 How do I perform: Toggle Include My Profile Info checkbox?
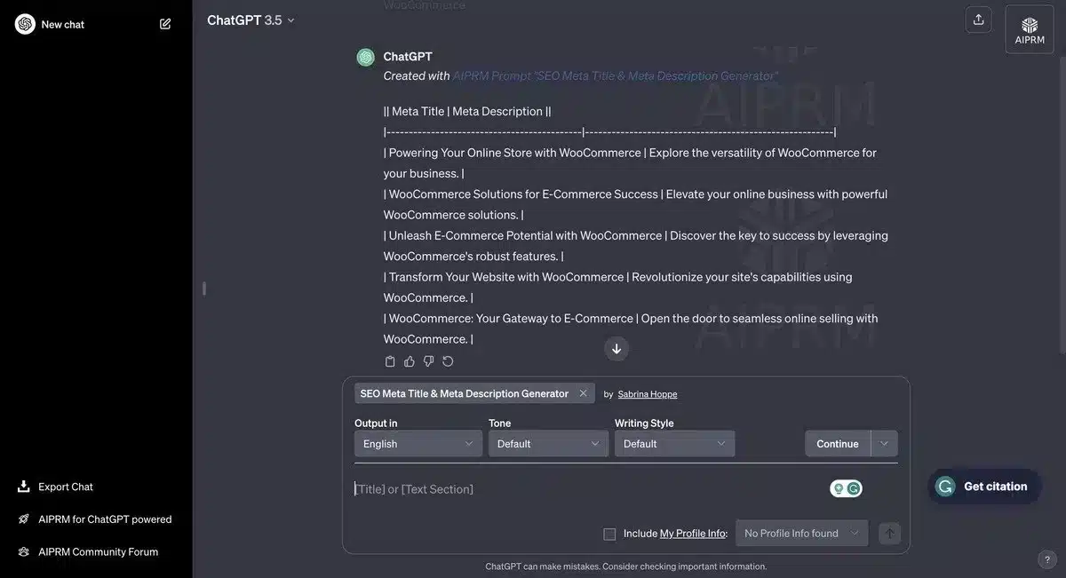coord(609,534)
